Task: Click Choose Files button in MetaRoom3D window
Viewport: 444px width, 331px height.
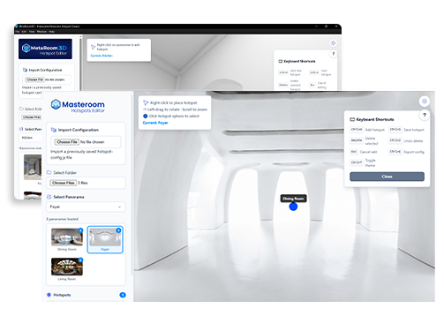Action: pos(32,117)
